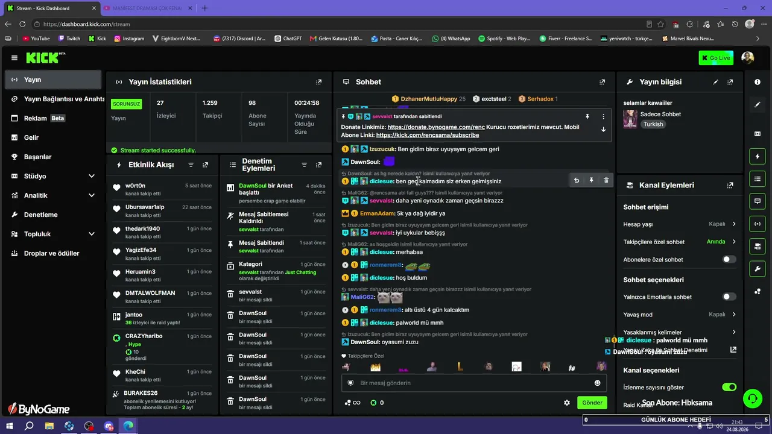Pop out the Denetim Eylemleri panel
Viewport: 772px width, 434px height.
click(319, 165)
